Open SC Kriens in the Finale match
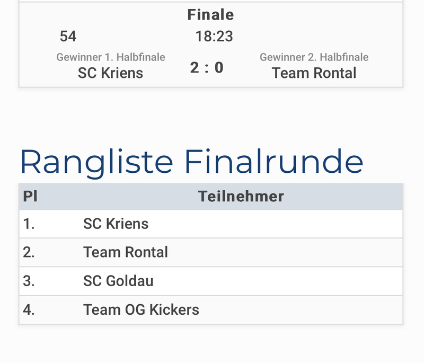424x363 pixels. (110, 73)
